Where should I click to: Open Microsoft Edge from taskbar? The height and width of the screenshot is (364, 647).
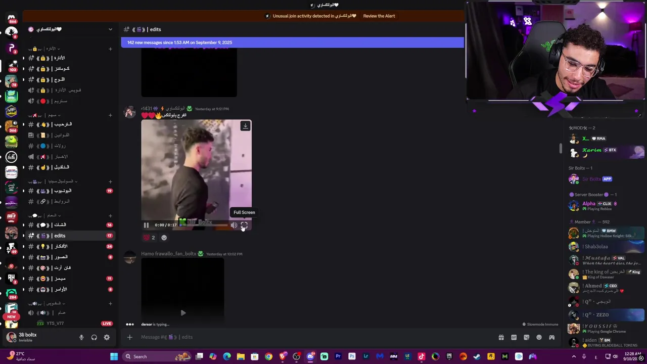pyautogui.click(x=227, y=356)
